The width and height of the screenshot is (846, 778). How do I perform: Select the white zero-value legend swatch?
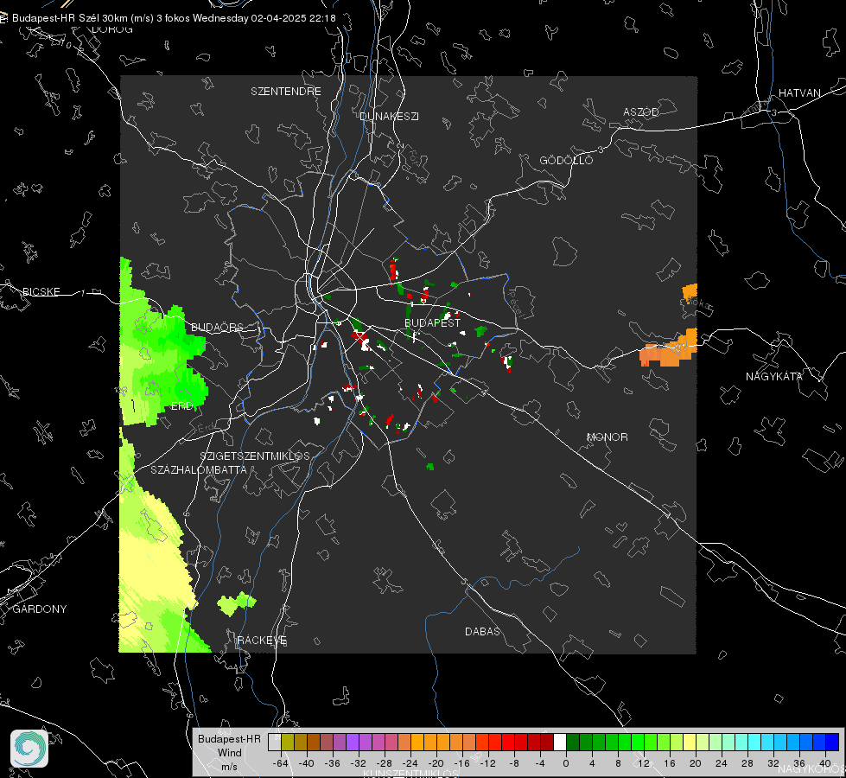tap(560, 743)
